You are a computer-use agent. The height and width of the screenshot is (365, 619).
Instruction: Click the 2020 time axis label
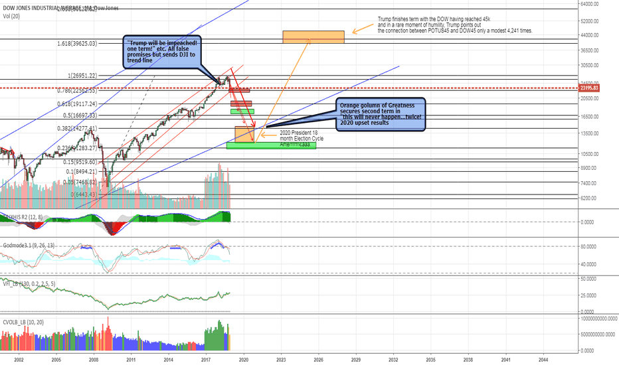tap(244, 360)
